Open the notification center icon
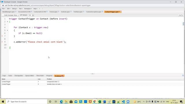The height and width of the screenshot is (104, 185). click(x=181, y=102)
